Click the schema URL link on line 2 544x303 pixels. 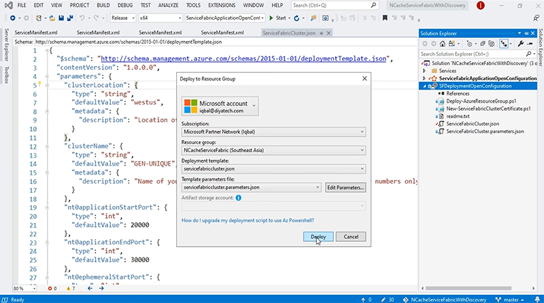243,58
